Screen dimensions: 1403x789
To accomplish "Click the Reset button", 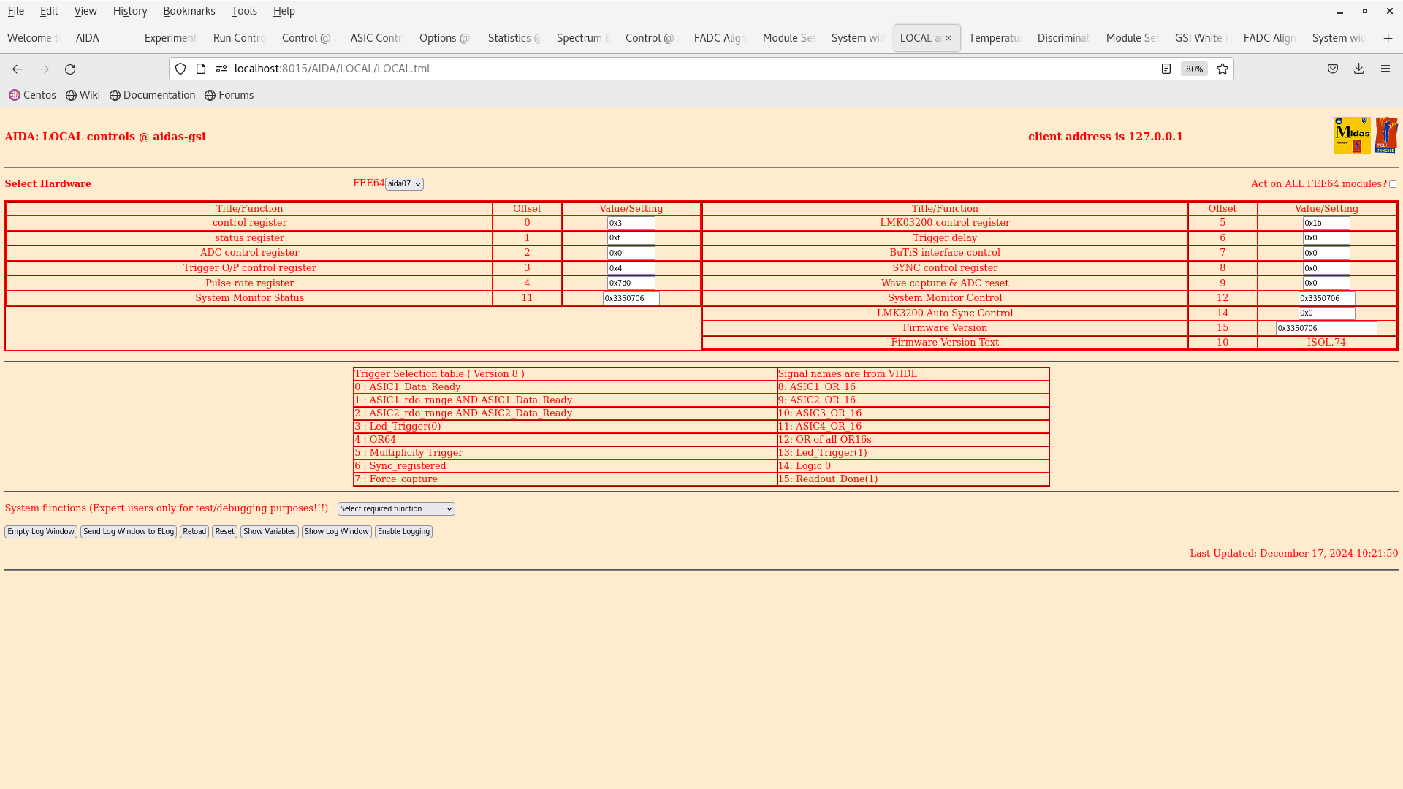I will pos(224,531).
